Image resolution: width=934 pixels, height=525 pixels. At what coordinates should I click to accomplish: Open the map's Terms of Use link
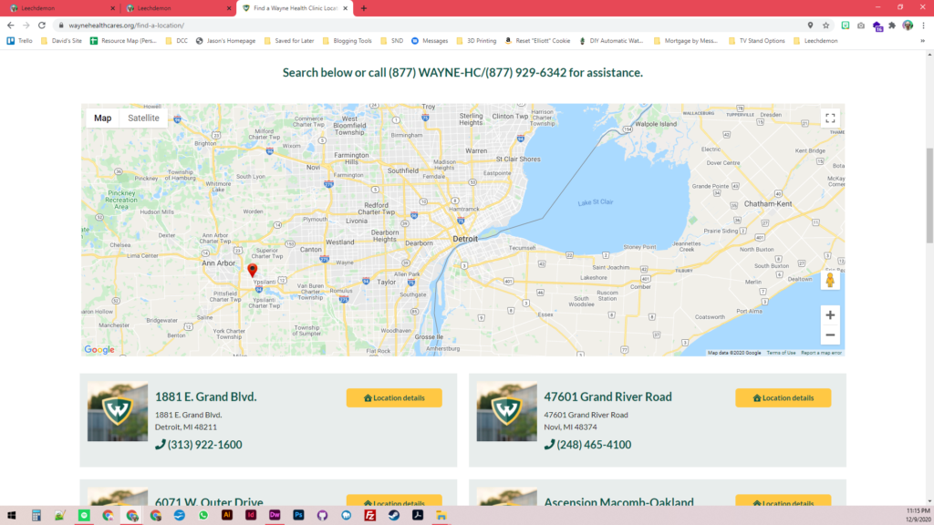[x=781, y=353]
